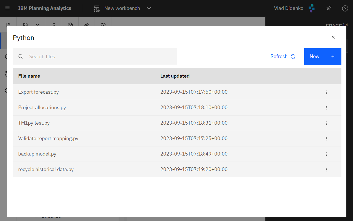This screenshot has width=353, height=221.
Task: Open Export forecast.py file
Action: [x=39, y=92]
